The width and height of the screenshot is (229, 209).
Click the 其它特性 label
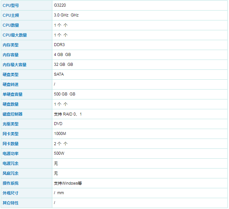click(x=11, y=203)
